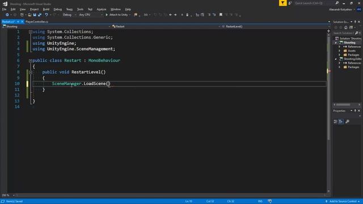Expand the Assets folder node

click(x=340, y=51)
